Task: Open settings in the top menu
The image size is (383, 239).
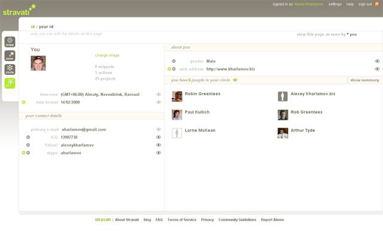Action: pos(335,4)
